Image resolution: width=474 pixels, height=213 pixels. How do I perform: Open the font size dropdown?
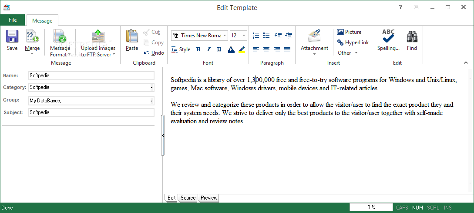coord(244,36)
